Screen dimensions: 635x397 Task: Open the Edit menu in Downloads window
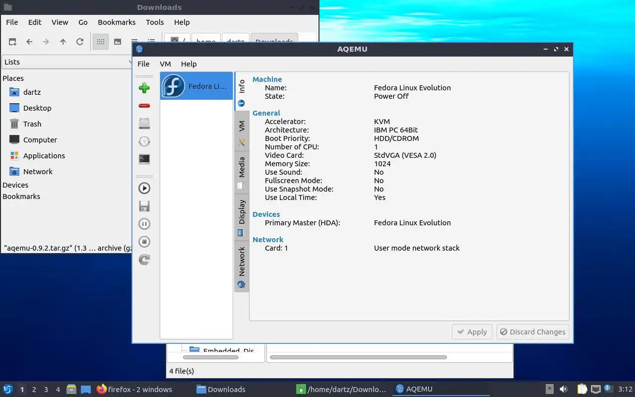click(35, 22)
